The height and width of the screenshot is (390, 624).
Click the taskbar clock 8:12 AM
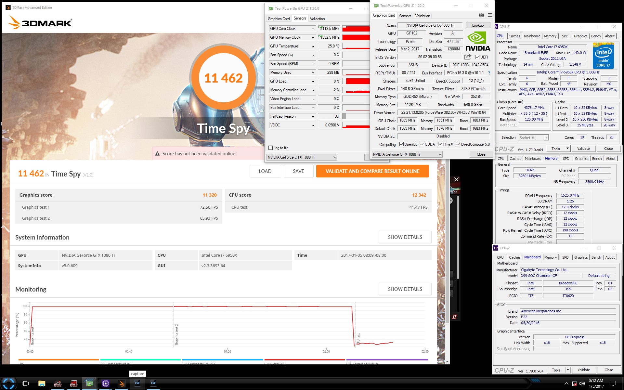[596, 381]
